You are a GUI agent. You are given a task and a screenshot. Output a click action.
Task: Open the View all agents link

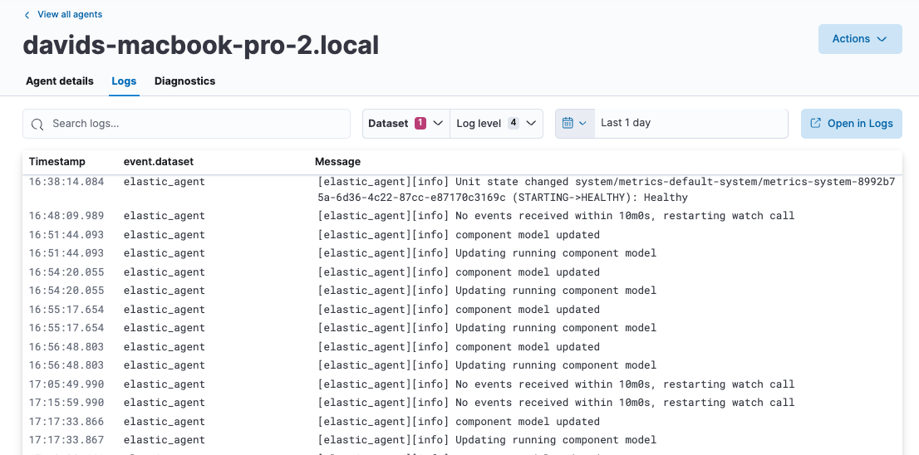click(x=70, y=15)
